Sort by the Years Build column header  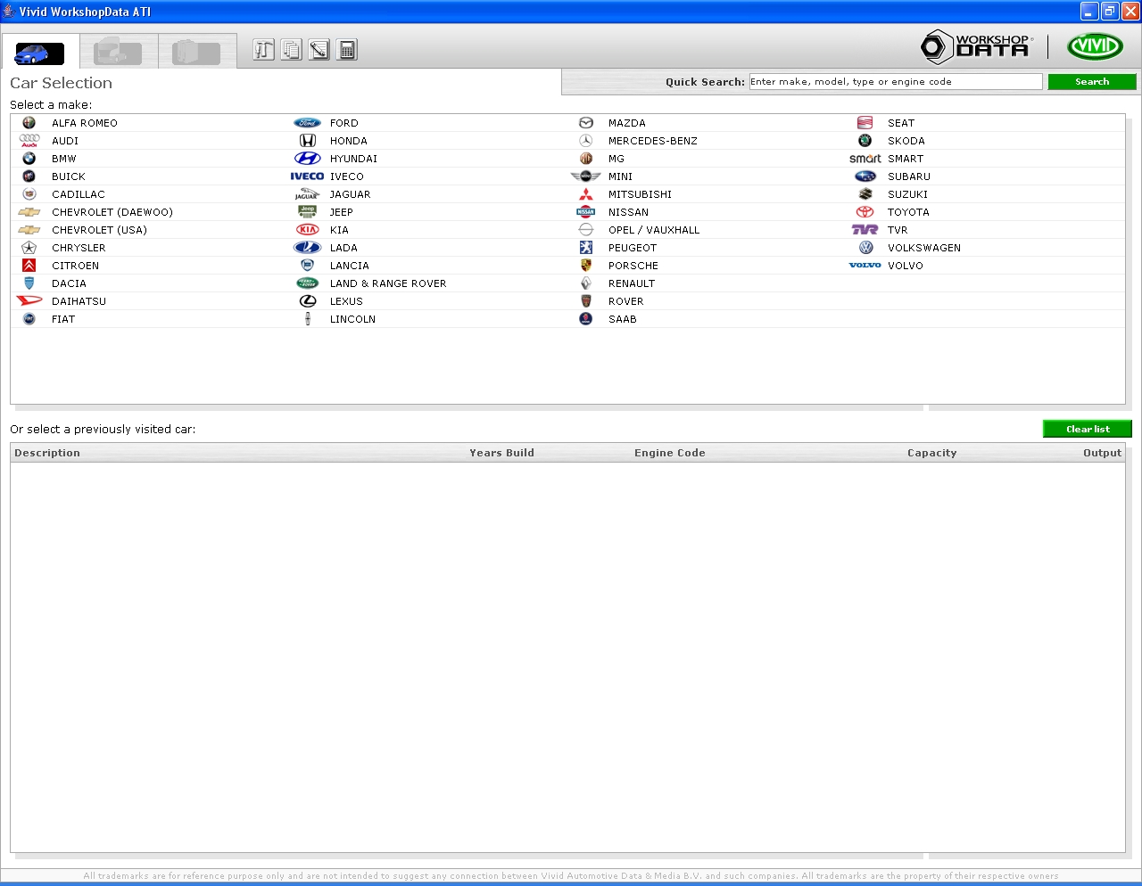click(x=502, y=453)
